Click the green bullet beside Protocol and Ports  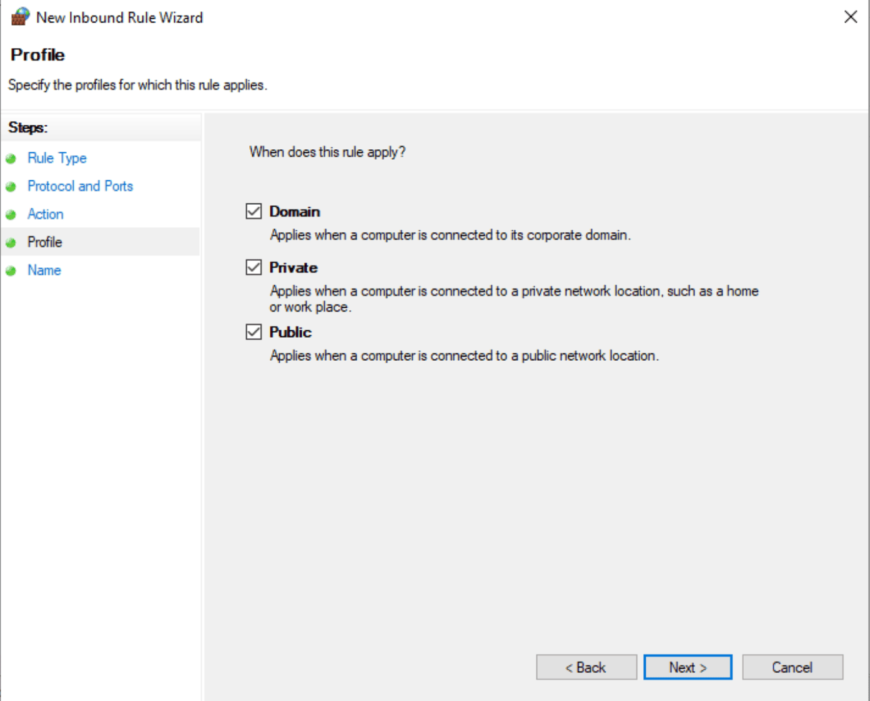pyautogui.click(x=11, y=186)
